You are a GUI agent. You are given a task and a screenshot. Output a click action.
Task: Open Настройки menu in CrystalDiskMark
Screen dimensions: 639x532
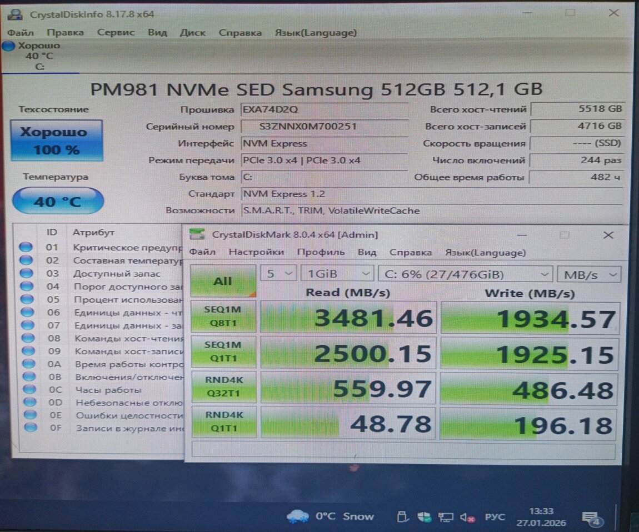click(256, 252)
